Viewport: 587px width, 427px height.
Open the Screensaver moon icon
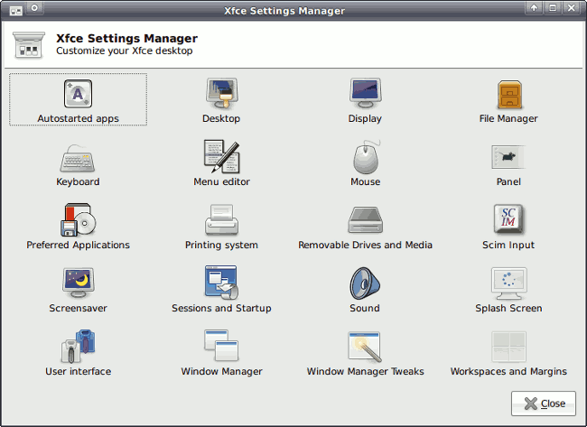78,283
